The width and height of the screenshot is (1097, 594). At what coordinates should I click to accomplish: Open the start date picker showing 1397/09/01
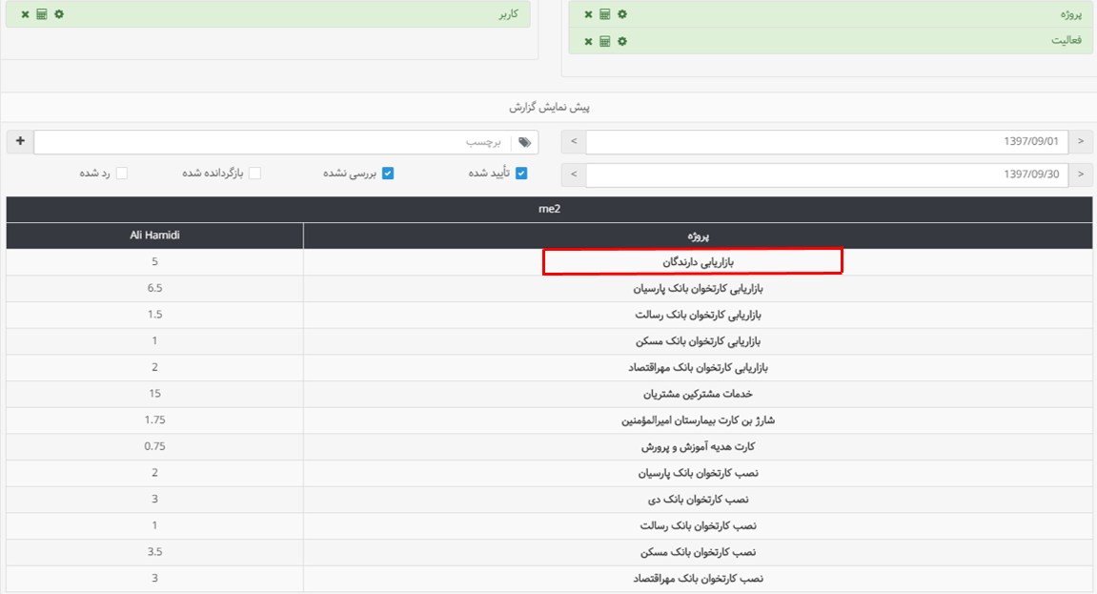(829, 141)
